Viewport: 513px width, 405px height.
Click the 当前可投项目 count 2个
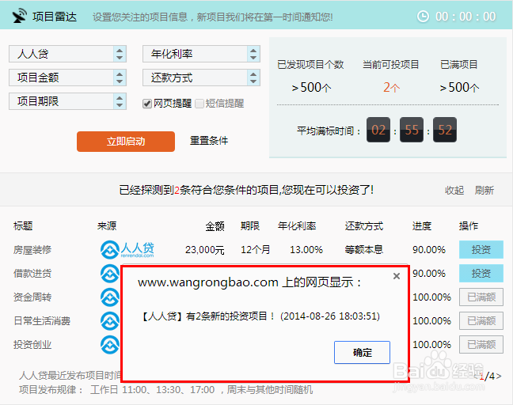tap(391, 88)
